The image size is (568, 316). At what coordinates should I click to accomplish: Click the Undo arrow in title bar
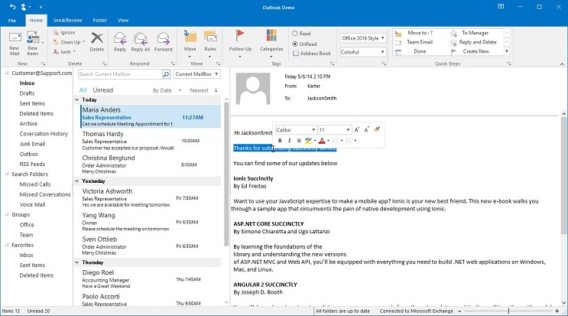point(12,7)
